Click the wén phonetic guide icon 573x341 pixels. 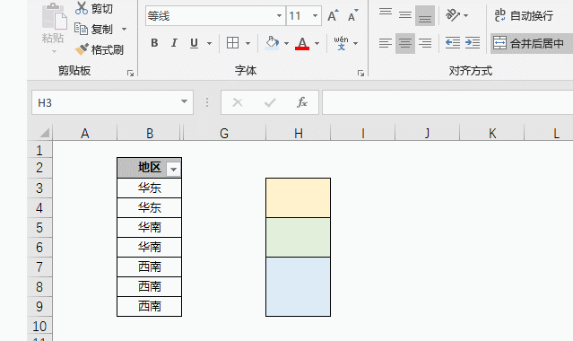[x=341, y=43]
